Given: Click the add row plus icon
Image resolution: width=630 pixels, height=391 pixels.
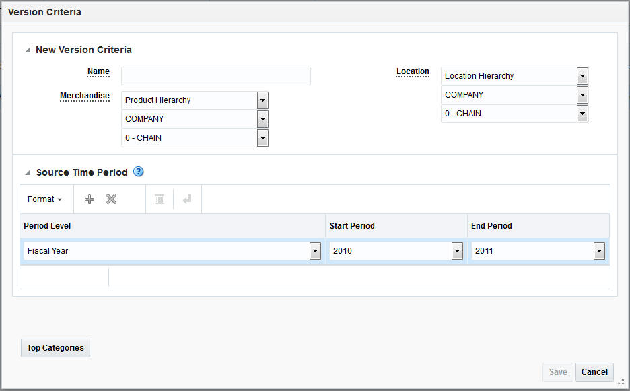Looking at the screenshot, I should (90, 199).
